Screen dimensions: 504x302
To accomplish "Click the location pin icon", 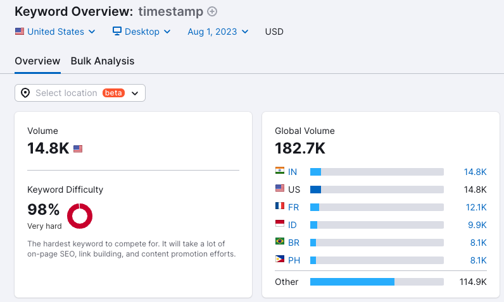I will pos(25,93).
